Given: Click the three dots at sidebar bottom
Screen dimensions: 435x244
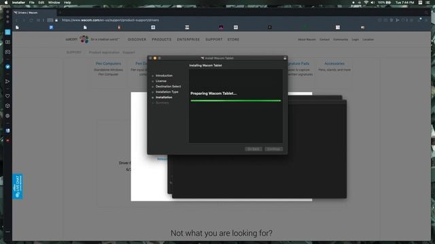Looking at the screenshot, I should click(7, 232).
